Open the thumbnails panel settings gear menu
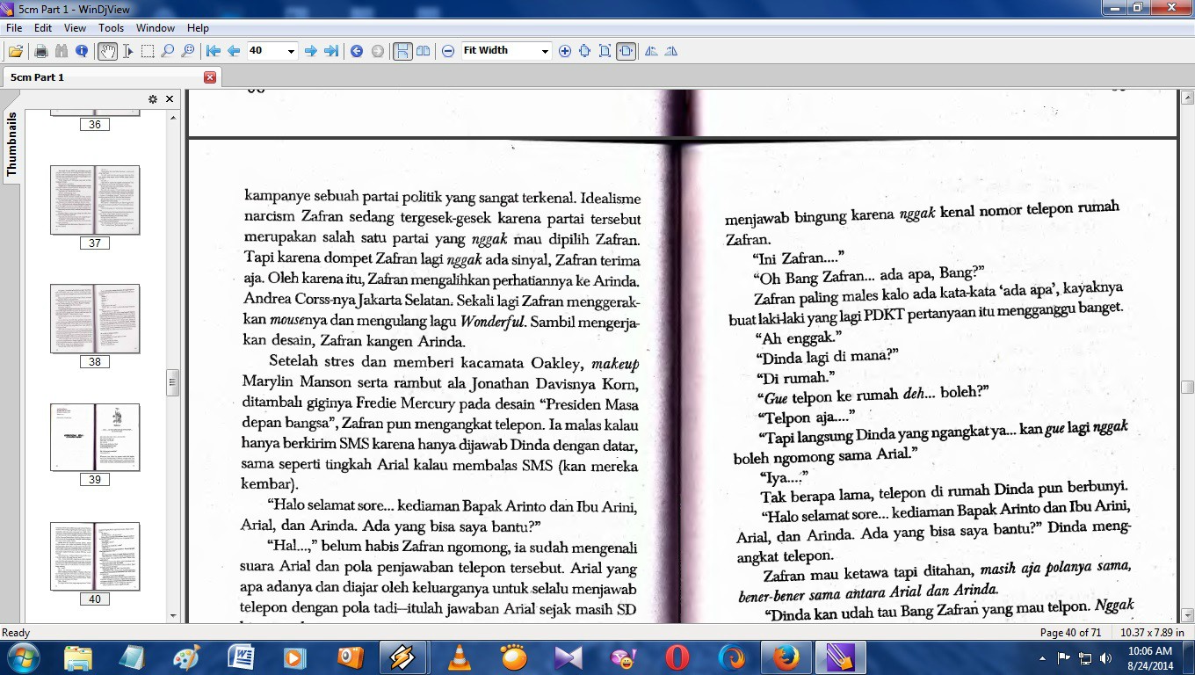The image size is (1195, 675). 152,99
